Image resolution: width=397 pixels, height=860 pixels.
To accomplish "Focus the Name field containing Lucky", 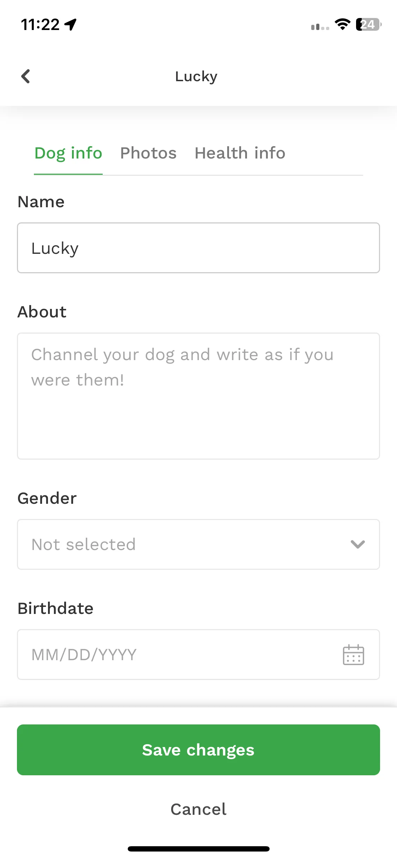I will pos(198,248).
